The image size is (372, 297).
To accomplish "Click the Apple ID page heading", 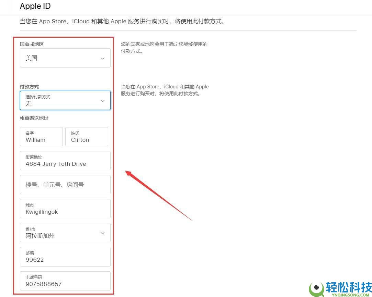I will 35,6.
